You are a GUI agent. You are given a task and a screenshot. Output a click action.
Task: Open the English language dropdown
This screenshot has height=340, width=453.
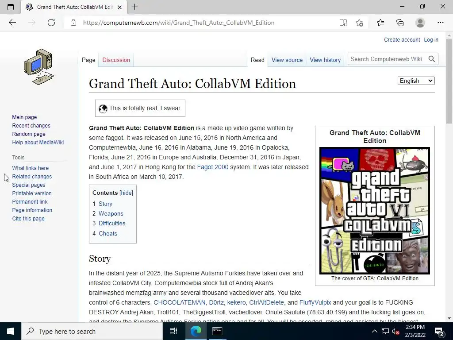click(x=416, y=81)
